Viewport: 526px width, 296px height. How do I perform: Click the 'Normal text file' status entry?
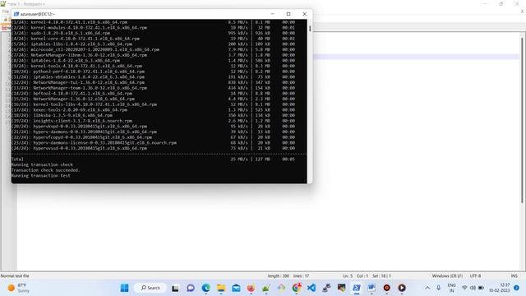15,276
